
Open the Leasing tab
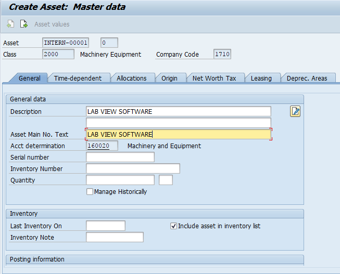pyautogui.click(x=261, y=78)
